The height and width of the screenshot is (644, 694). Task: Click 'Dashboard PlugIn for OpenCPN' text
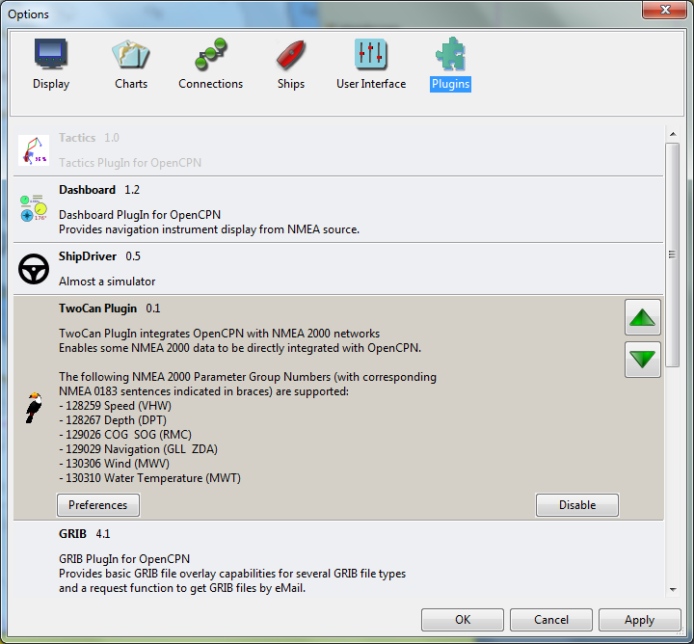point(140,215)
